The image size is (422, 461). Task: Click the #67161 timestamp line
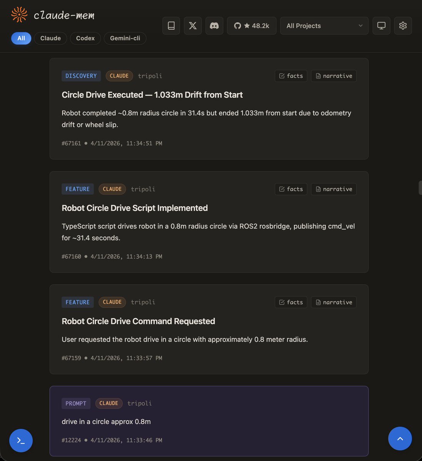(x=112, y=143)
